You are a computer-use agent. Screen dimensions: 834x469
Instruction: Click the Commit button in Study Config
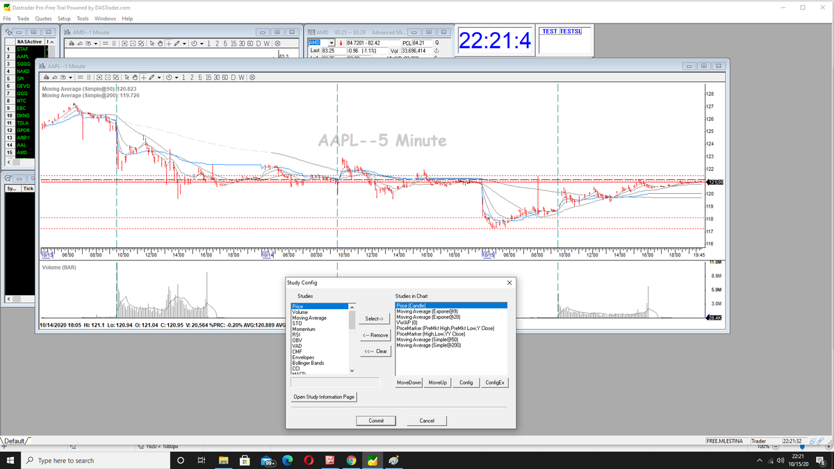pos(376,420)
